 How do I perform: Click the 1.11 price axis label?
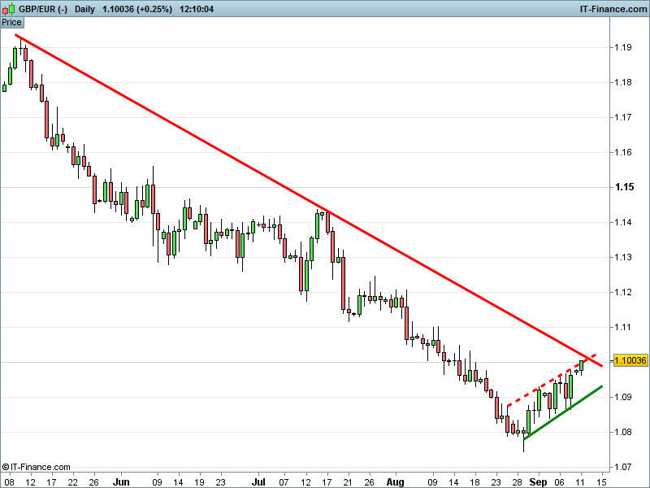[x=623, y=328]
